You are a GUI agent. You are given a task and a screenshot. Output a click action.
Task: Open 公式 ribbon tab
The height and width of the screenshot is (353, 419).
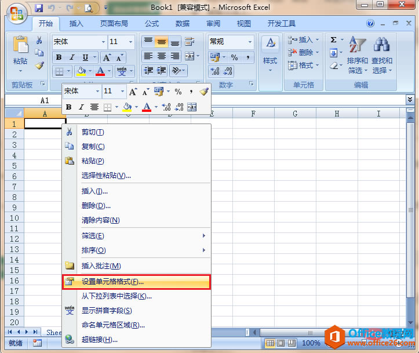(x=152, y=24)
